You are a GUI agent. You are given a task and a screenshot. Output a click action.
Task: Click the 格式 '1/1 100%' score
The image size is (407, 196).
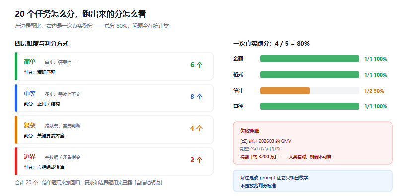point(376,75)
